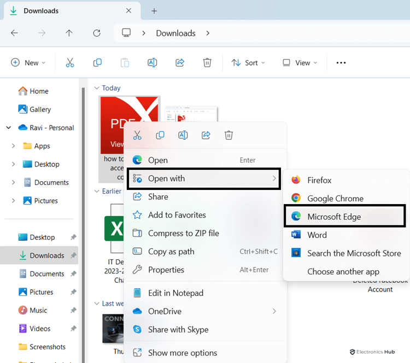Screen dimensions: 410x363
Task: Collapse the Last week group chevron
Action: [97, 304]
